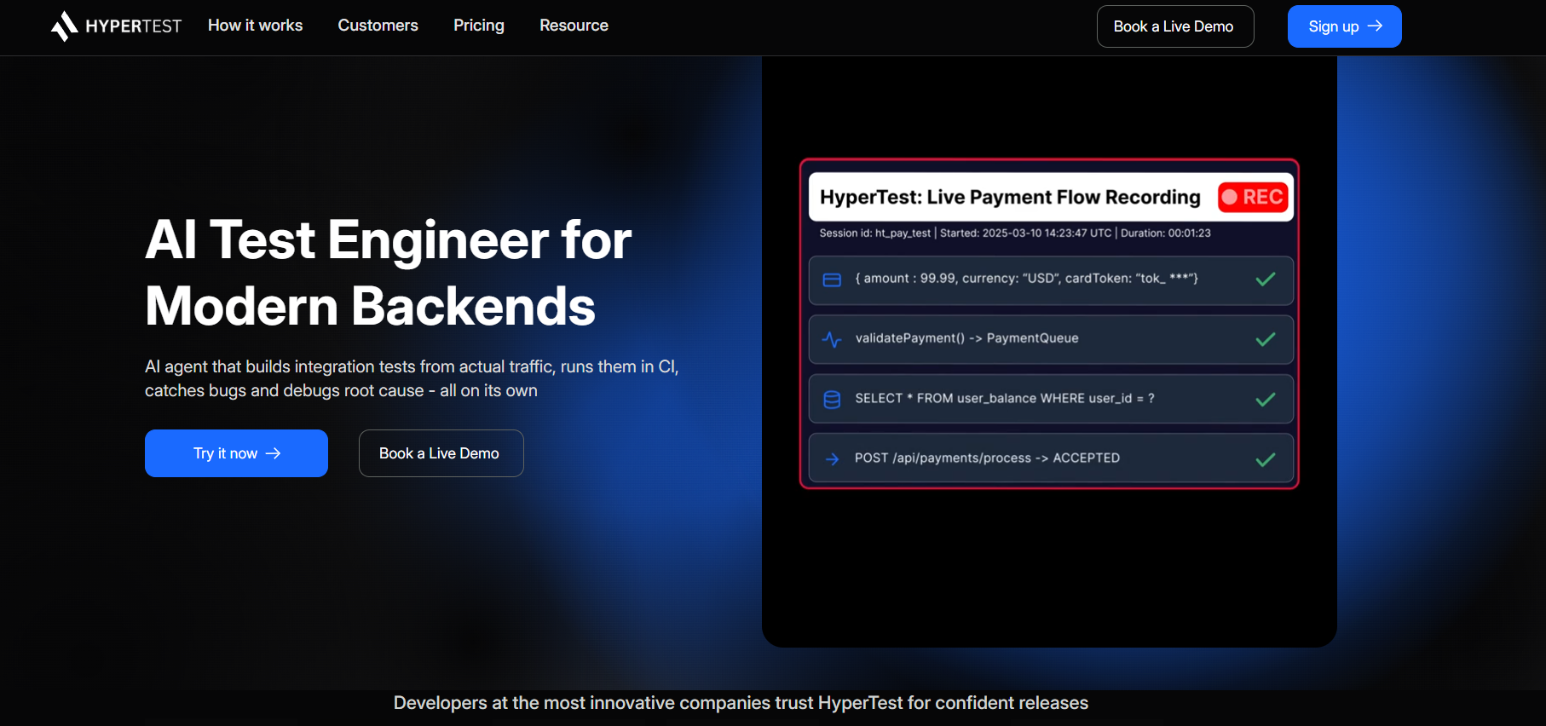Click the 'AI agent that builds integration tests' subtitle
1546x726 pixels.
pyautogui.click(x=412, y=378)
